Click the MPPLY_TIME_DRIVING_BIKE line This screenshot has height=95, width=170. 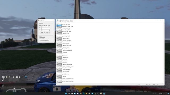(63, 43)
